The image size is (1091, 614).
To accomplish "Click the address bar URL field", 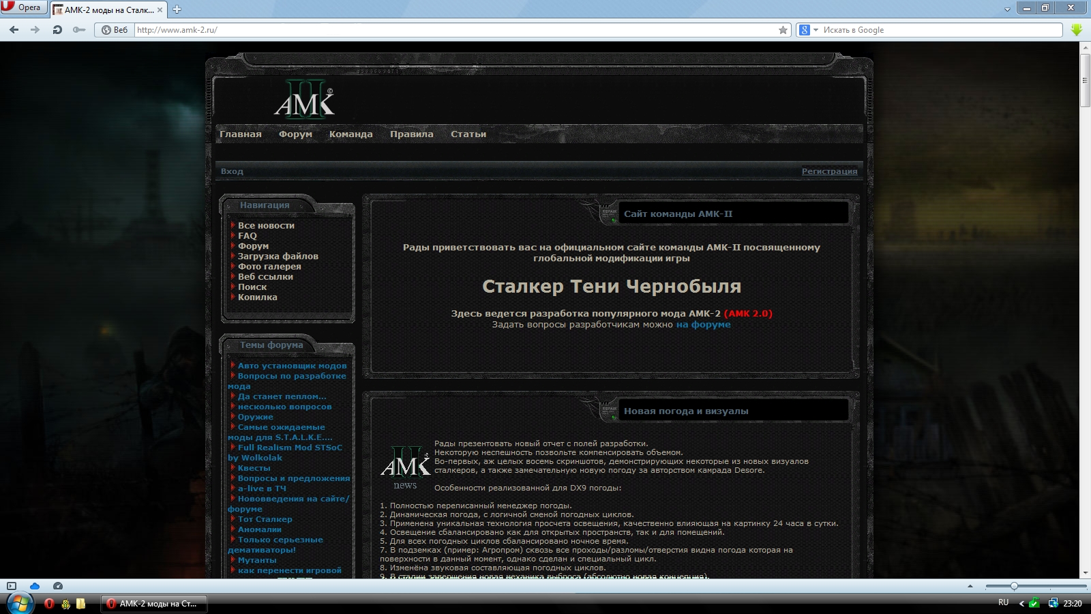I will (x=455, y=30).
